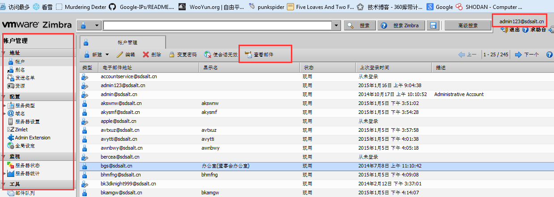Click the 退出 logout link
Image resolution: width=554 pixels, height=197 pixels.
[x=510, y=30]
